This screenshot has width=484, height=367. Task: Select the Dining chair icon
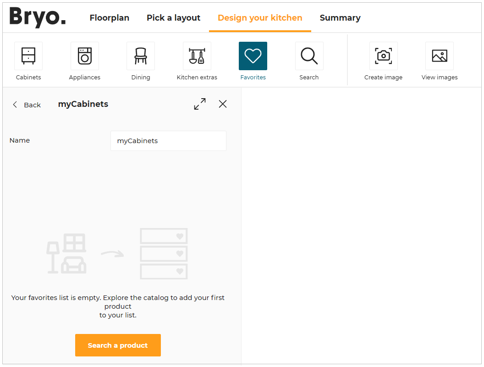pos(141,56)
